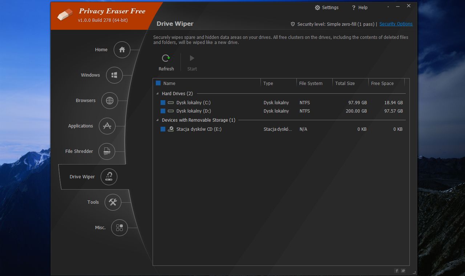This screenshot has height=276, width=465.
Task: Collapse the Hard Drives (2) group
Action: [158, 94]
